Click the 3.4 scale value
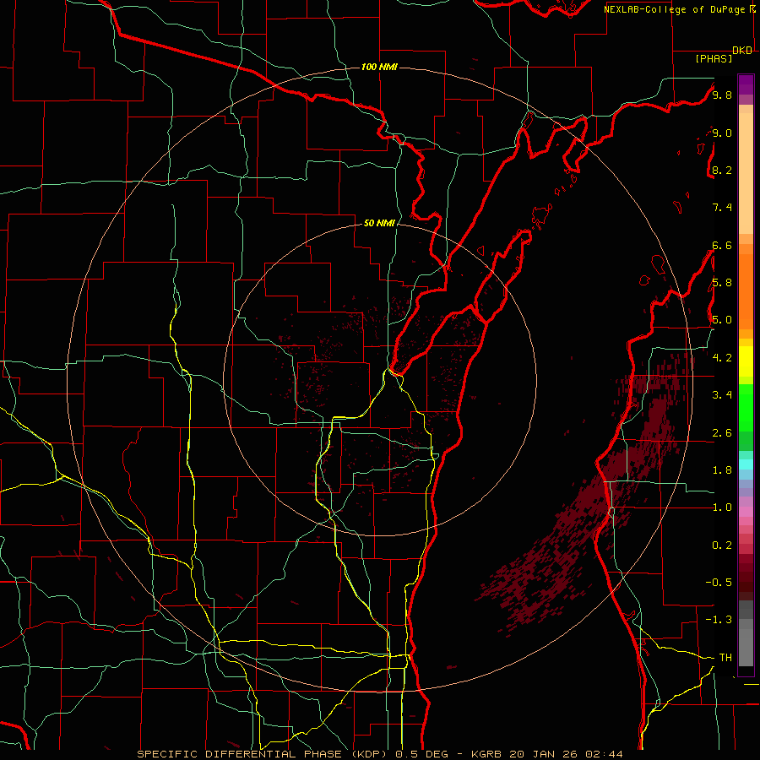 point(722,394)
